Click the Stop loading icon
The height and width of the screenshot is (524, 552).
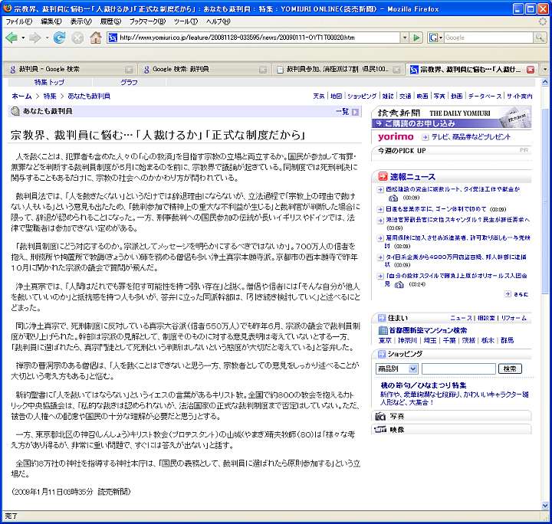click(x=77, y=38)
